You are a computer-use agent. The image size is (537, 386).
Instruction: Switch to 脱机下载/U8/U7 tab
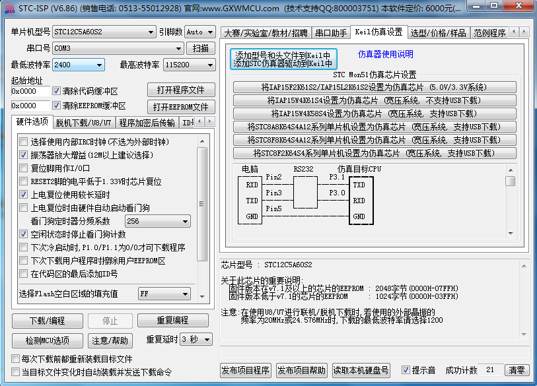click(84, 123)
